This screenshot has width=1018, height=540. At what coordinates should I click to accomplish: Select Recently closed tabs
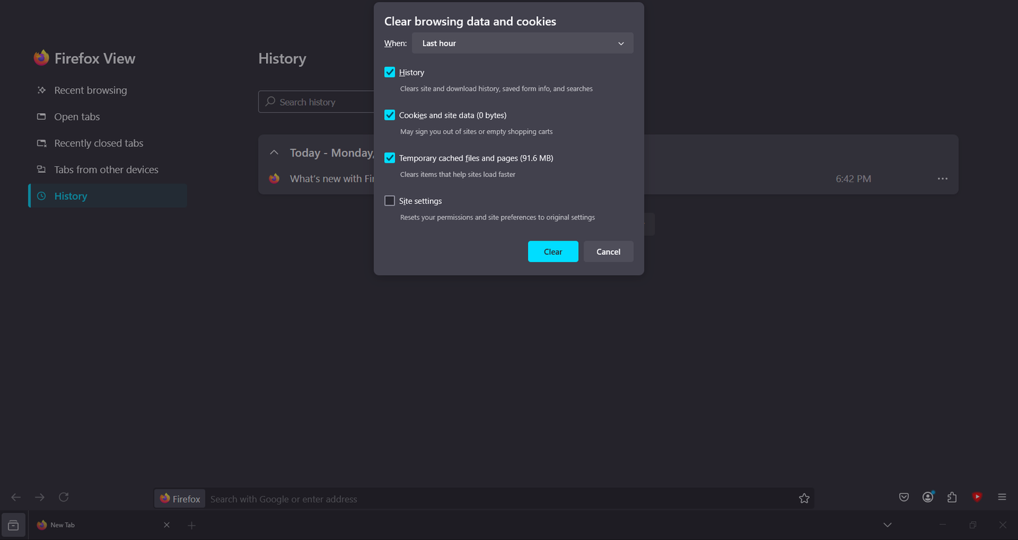click(x=108, y=143)
